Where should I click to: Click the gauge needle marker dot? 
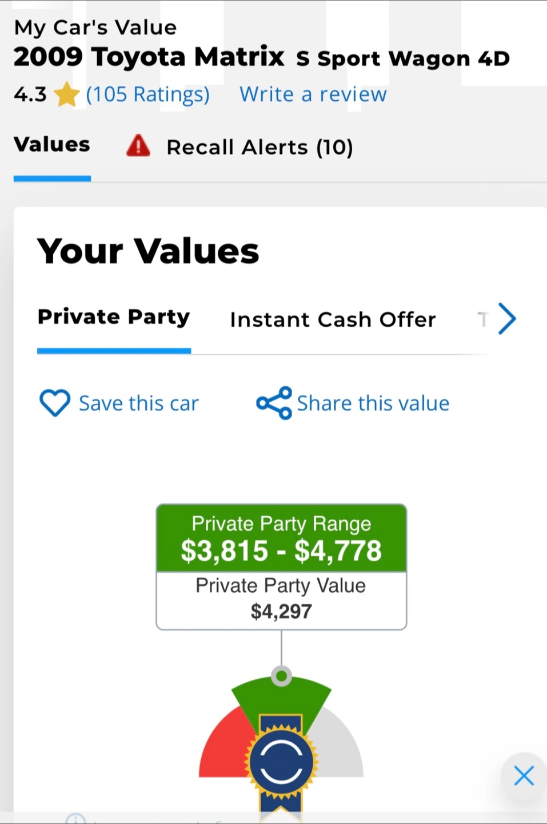[x=281, y=676]
